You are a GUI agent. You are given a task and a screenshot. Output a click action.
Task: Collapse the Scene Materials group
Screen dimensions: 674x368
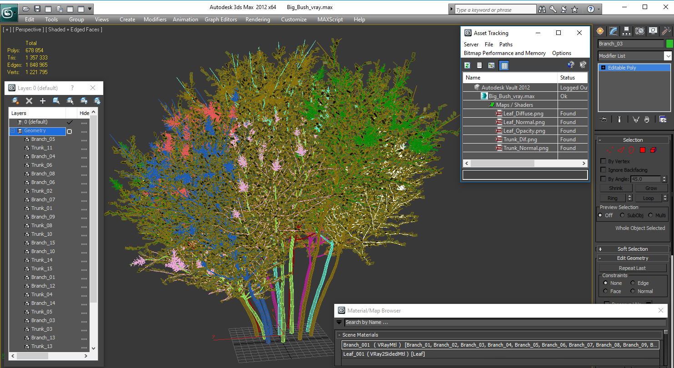(x=339, y=335)
